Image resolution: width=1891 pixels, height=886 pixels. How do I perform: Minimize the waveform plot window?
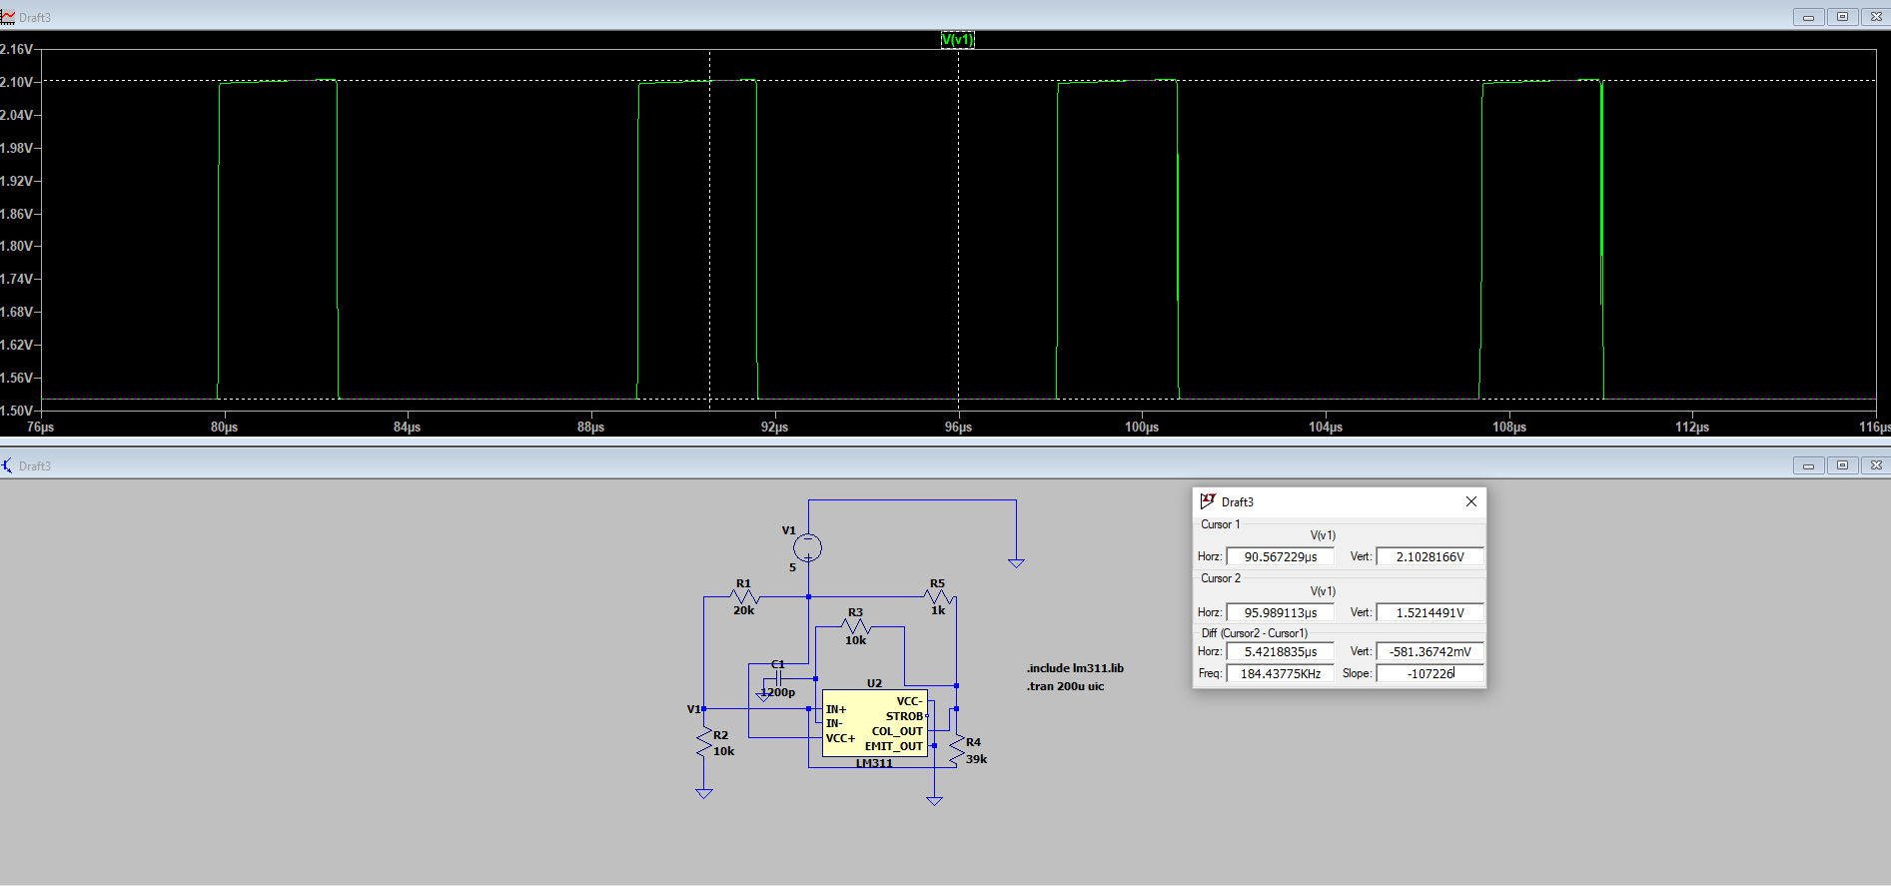click(x=1808, y=17)
